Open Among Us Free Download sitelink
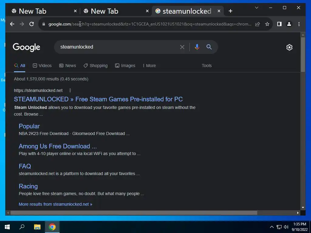The height and width of the screenshot is (233, 311). point(58,146)
